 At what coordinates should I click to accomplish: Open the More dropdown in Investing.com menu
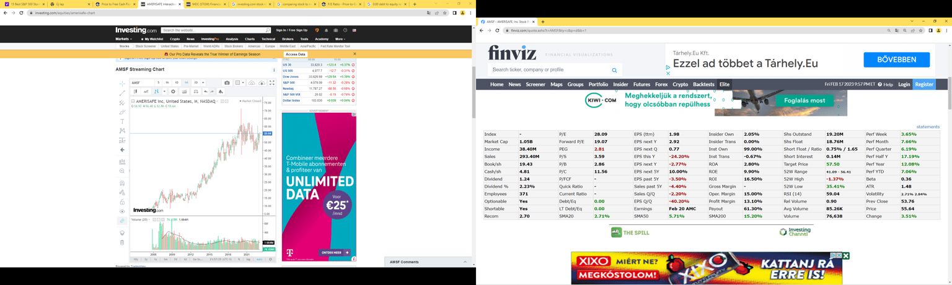point(340,39)
